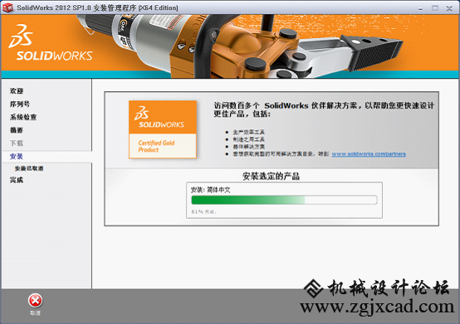The width and height of the screenshot is (460, 324).
Task: Select 摘要 step in the sidebar
Action: coord(17,130)
